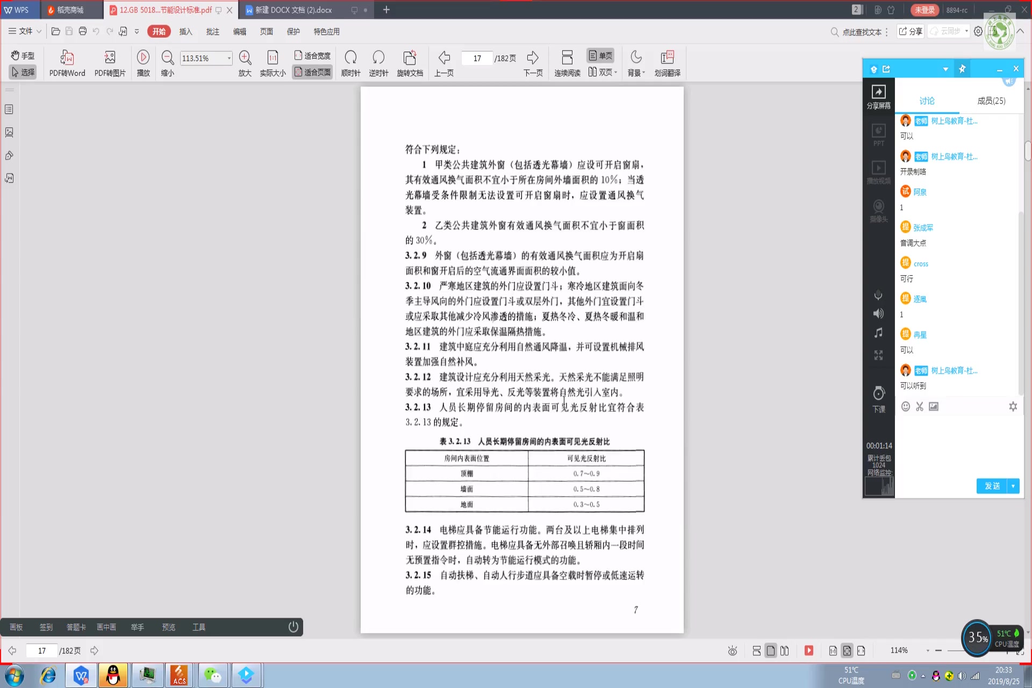Open the 编辑 tab

[240, 32]
